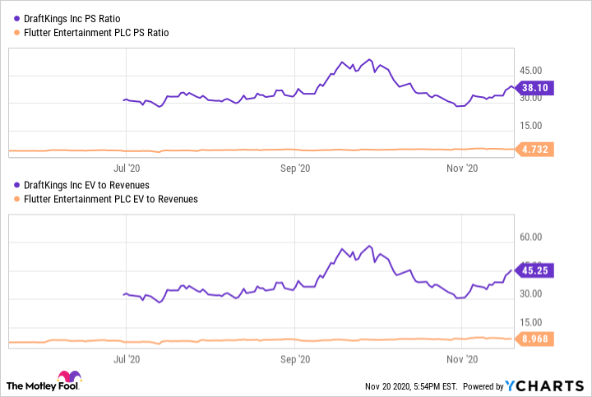Select Flutter Entertainment EV to Revenues label

112,199
